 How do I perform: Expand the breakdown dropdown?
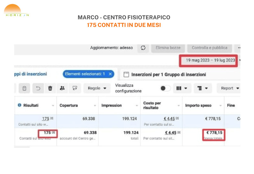(x=202, y=88)
